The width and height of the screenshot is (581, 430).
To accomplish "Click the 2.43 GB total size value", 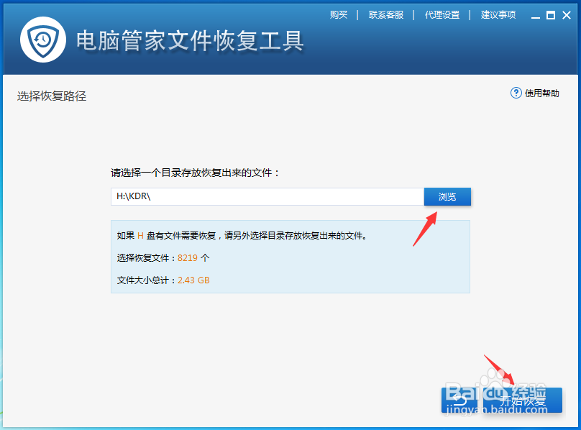I will pyautogui.click(x=193, y=280).
